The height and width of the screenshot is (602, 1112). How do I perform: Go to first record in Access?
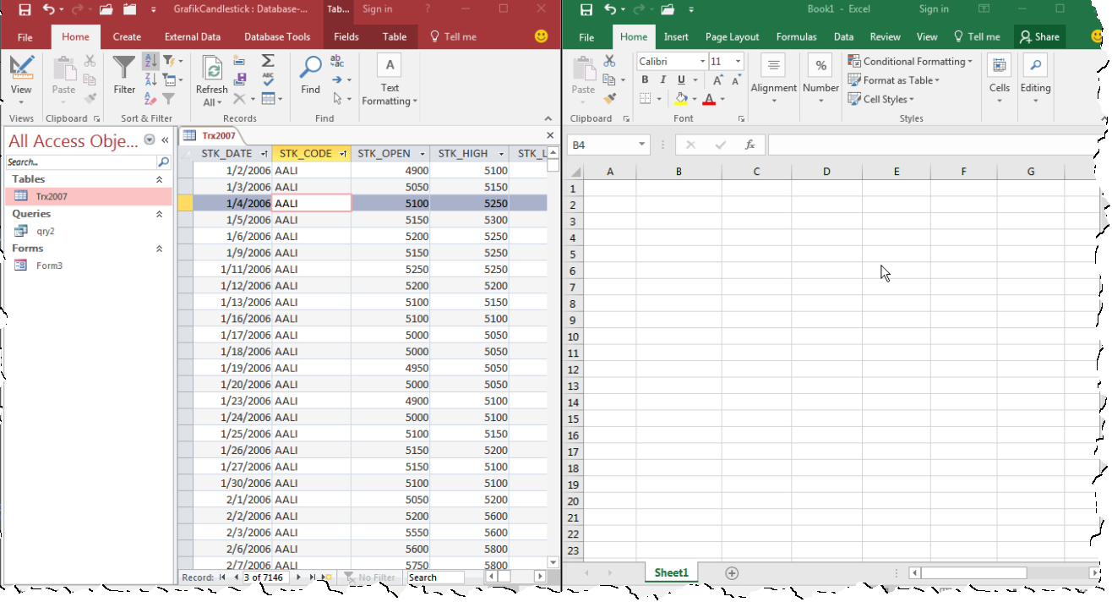pyautogui.click(x=222, y=577)
